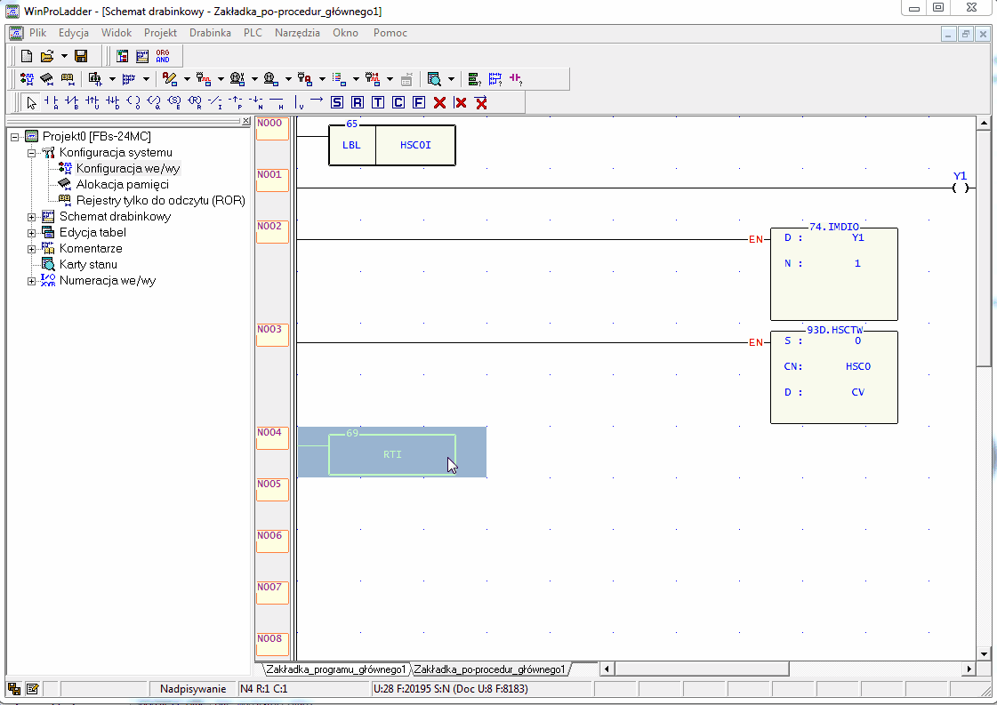
Task: Click the Open project folder icon
Action: 47,56
